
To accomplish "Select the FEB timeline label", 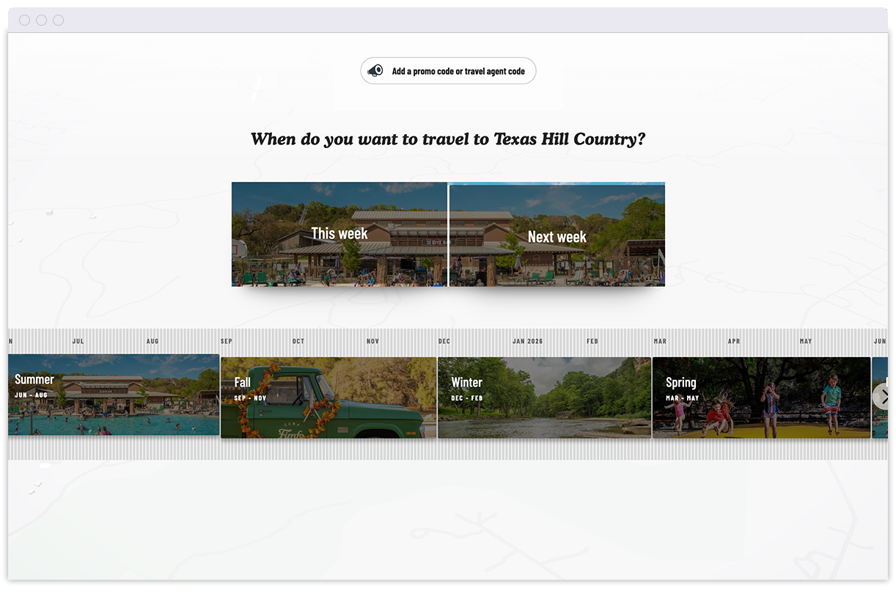I will 592,341.
